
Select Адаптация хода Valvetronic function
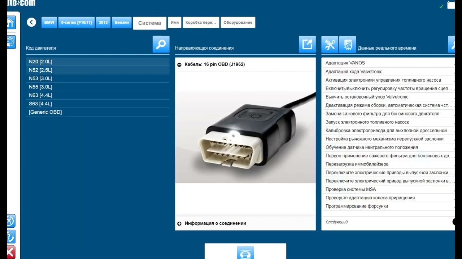(388, 72)
